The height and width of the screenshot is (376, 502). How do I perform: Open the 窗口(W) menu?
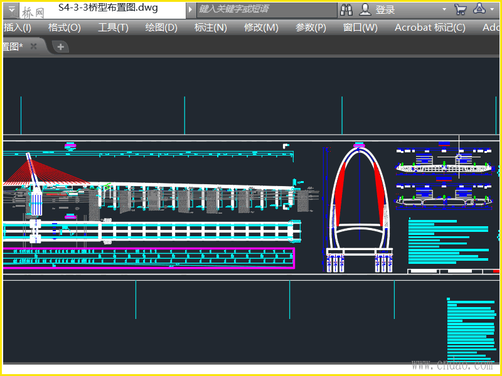tap(360, 28)
